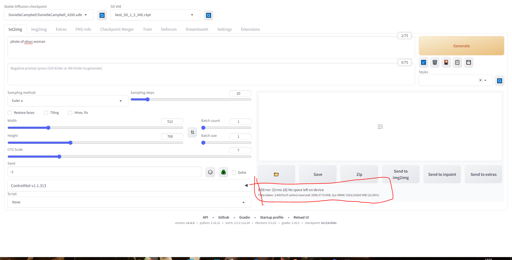Go to Checkpoint Merger tab
Image resolution: width=512 pixels, height=260 pixels.
(117, 29)
